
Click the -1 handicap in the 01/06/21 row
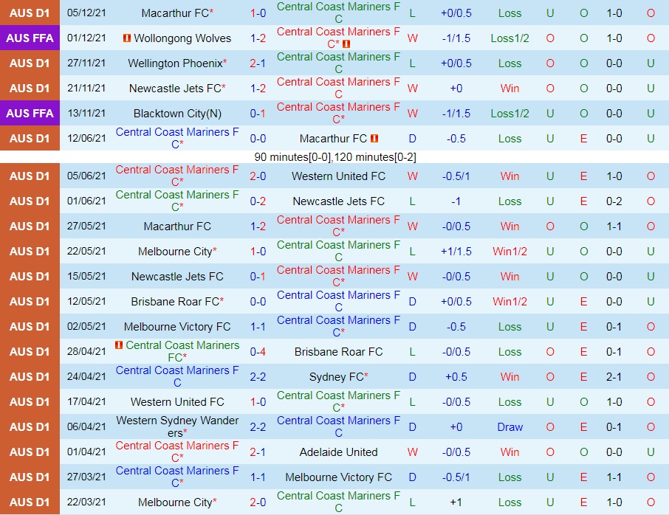click(456, 201)
